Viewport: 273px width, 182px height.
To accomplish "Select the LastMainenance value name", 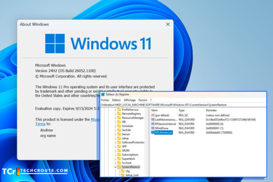I will coord(166,119).
